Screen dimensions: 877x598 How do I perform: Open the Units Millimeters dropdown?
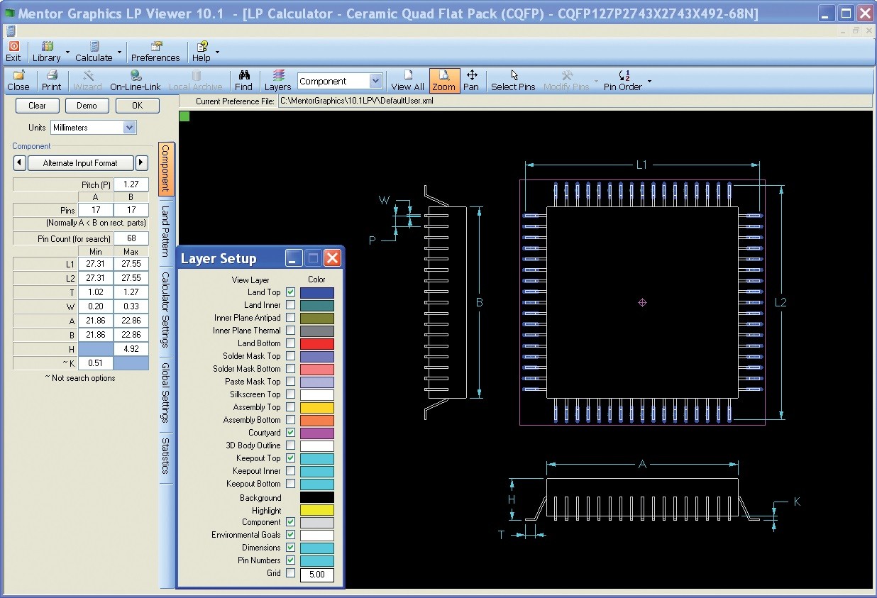coord(129,128)
